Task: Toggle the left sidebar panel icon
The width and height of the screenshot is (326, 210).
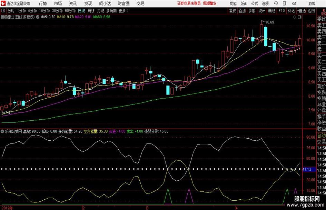Action: (3, 11)
